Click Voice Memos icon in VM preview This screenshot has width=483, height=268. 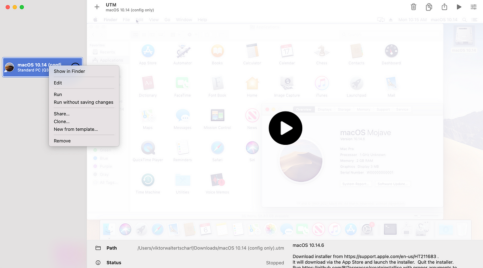coord(217,180)
